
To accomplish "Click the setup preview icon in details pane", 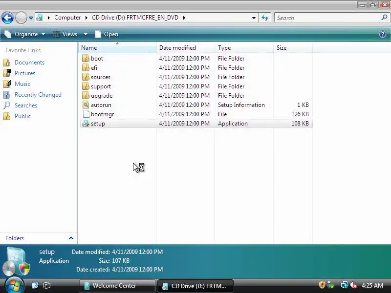I will 17,261.
